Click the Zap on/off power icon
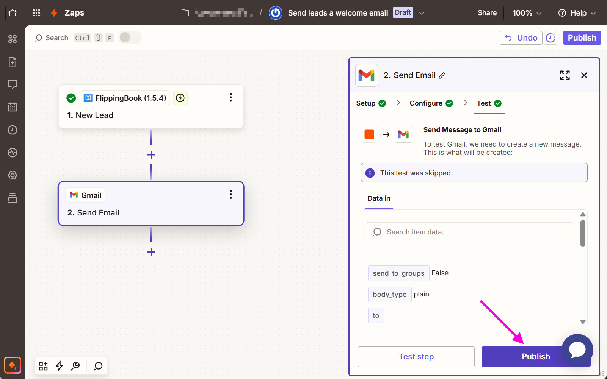 click(276, 13)
